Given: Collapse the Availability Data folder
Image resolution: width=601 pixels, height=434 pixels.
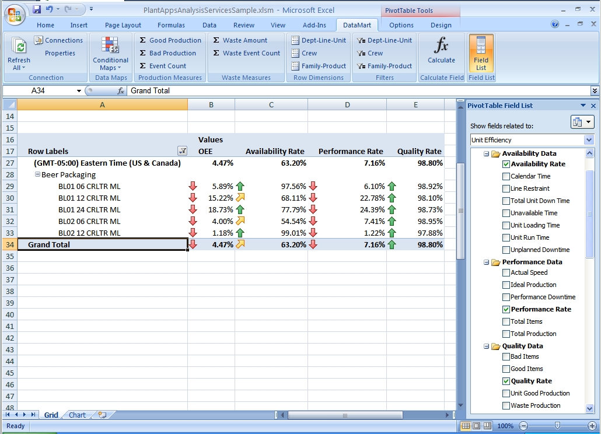Looking at the screenshot, I should click(486, 154).
